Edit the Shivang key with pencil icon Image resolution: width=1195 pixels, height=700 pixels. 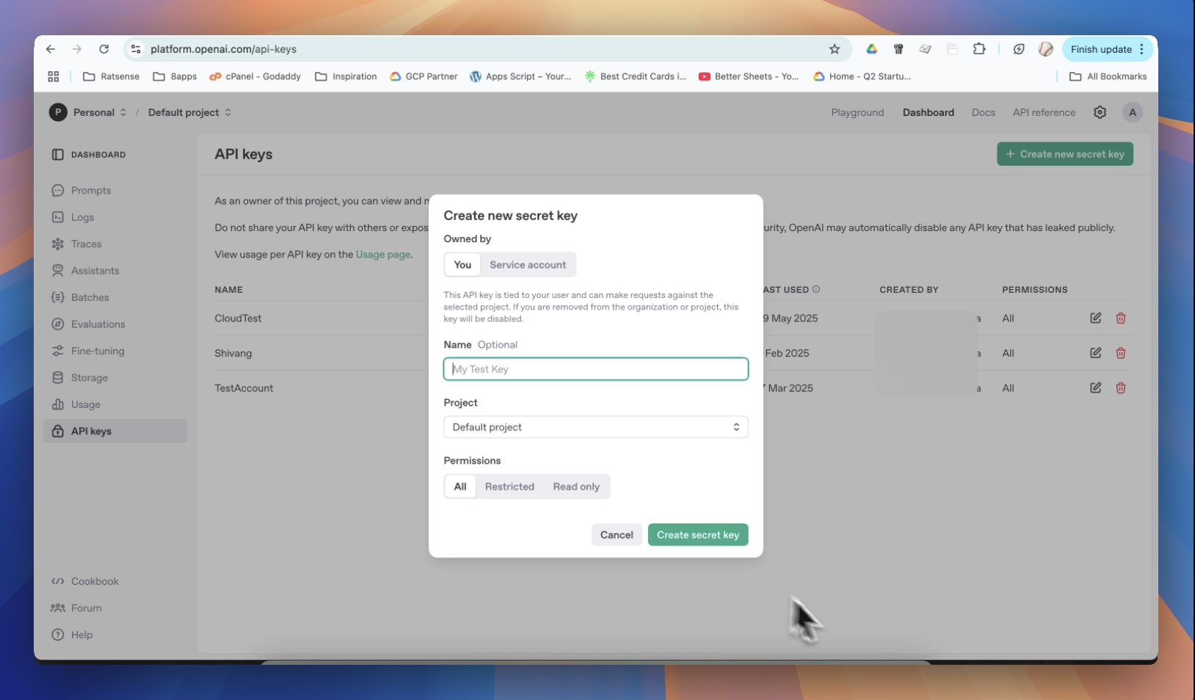1095,353
